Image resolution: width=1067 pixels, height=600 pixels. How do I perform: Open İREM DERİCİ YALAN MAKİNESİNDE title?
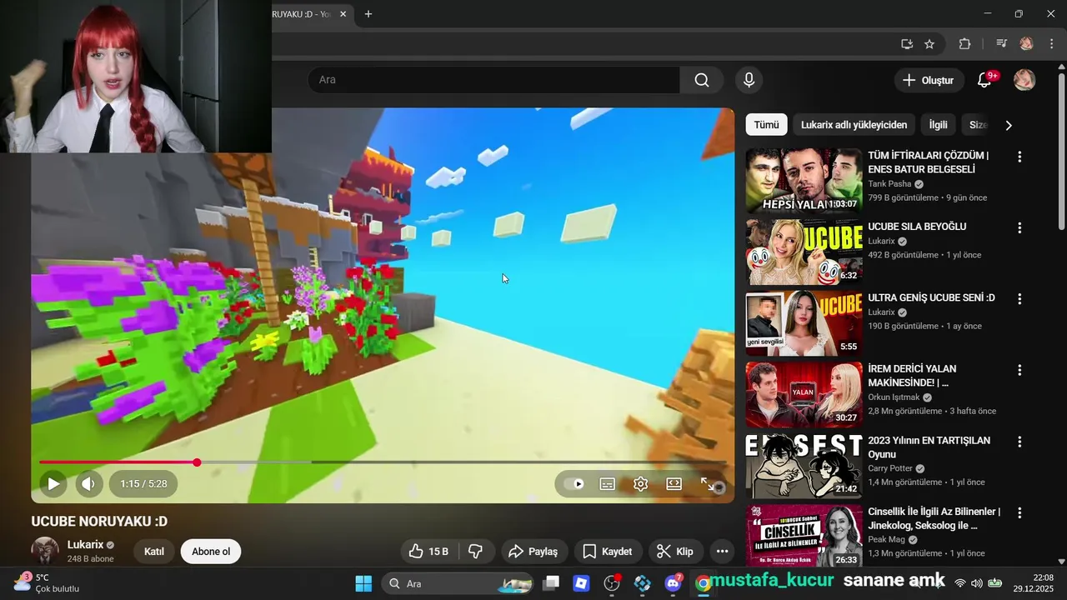[912, 376]
